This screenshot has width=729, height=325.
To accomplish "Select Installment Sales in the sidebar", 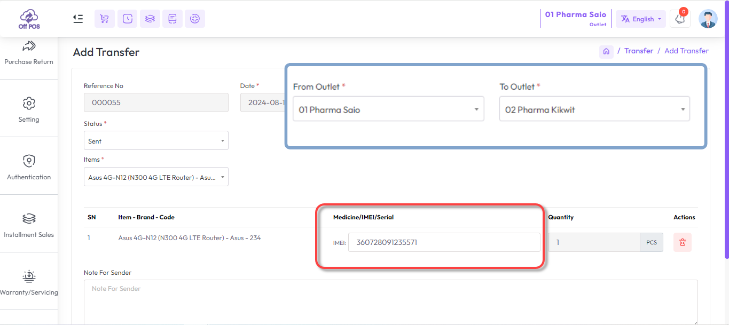I will pyautogui.click(x=29, y=224).
